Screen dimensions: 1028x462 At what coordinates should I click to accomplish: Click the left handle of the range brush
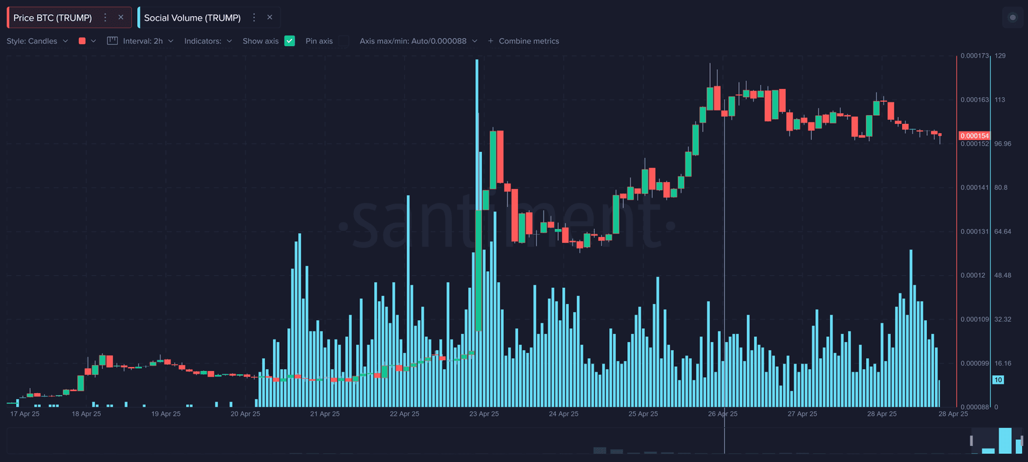(x=972, y=441)
